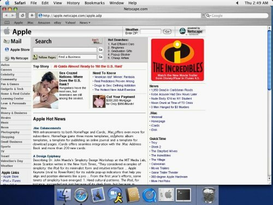The image size is (273, 205).
Task: Click the Safari forward arrow button
Action: (x=13, y=15)
